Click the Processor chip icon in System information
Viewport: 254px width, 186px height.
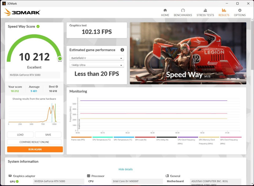89,176
